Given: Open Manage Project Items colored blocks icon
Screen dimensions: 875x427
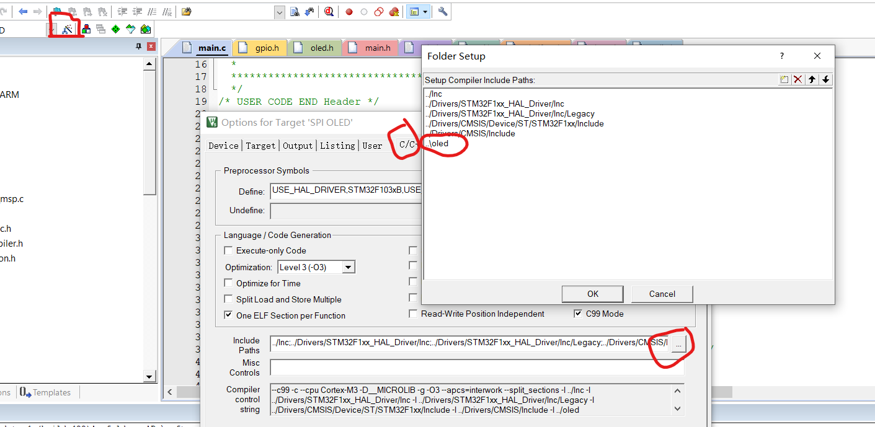Looking at the screenshot, I should coord(86,29).
